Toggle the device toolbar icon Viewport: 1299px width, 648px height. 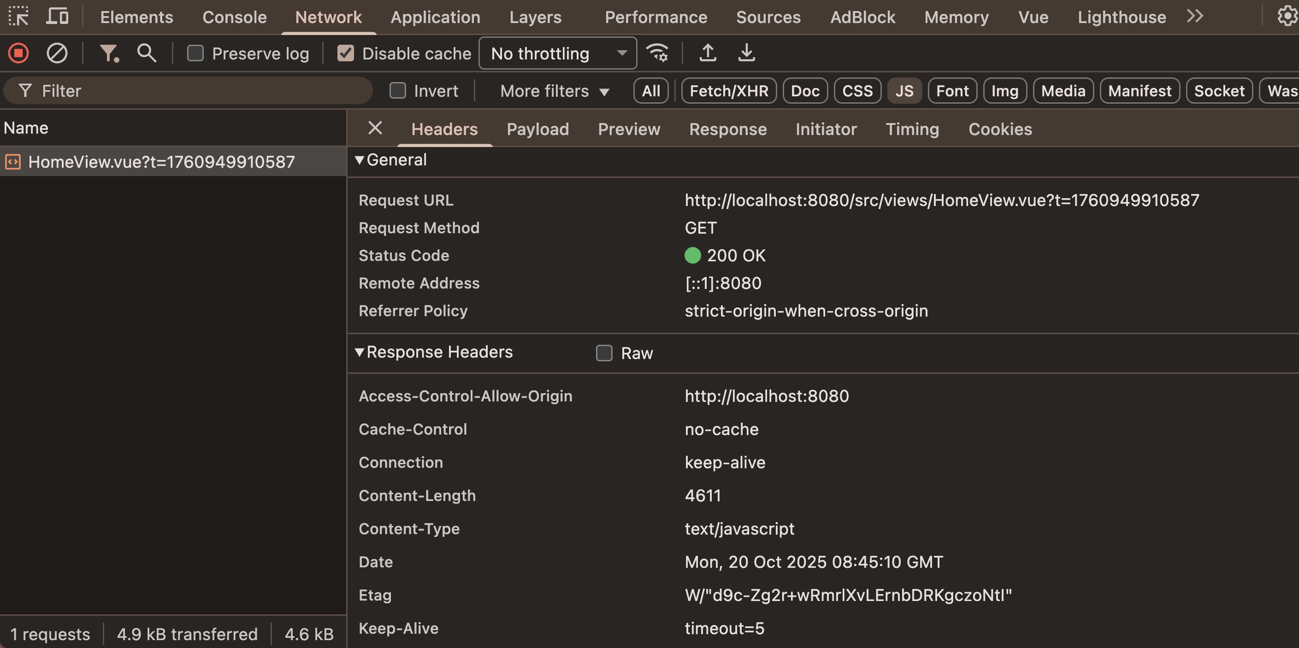click(57, 17)
